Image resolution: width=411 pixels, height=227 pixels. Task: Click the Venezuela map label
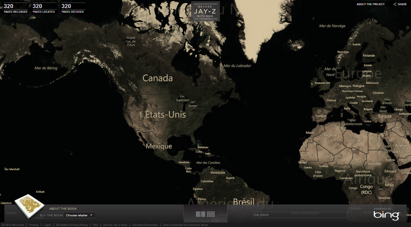point(218,172)
